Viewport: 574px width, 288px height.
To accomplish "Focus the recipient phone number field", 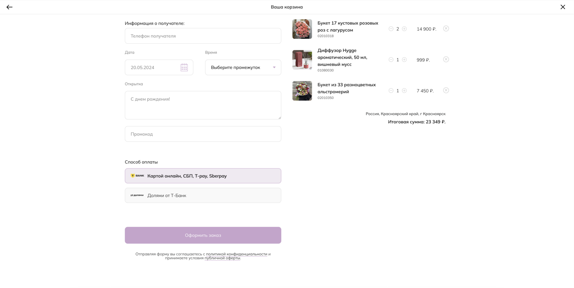I will point(203,36).
